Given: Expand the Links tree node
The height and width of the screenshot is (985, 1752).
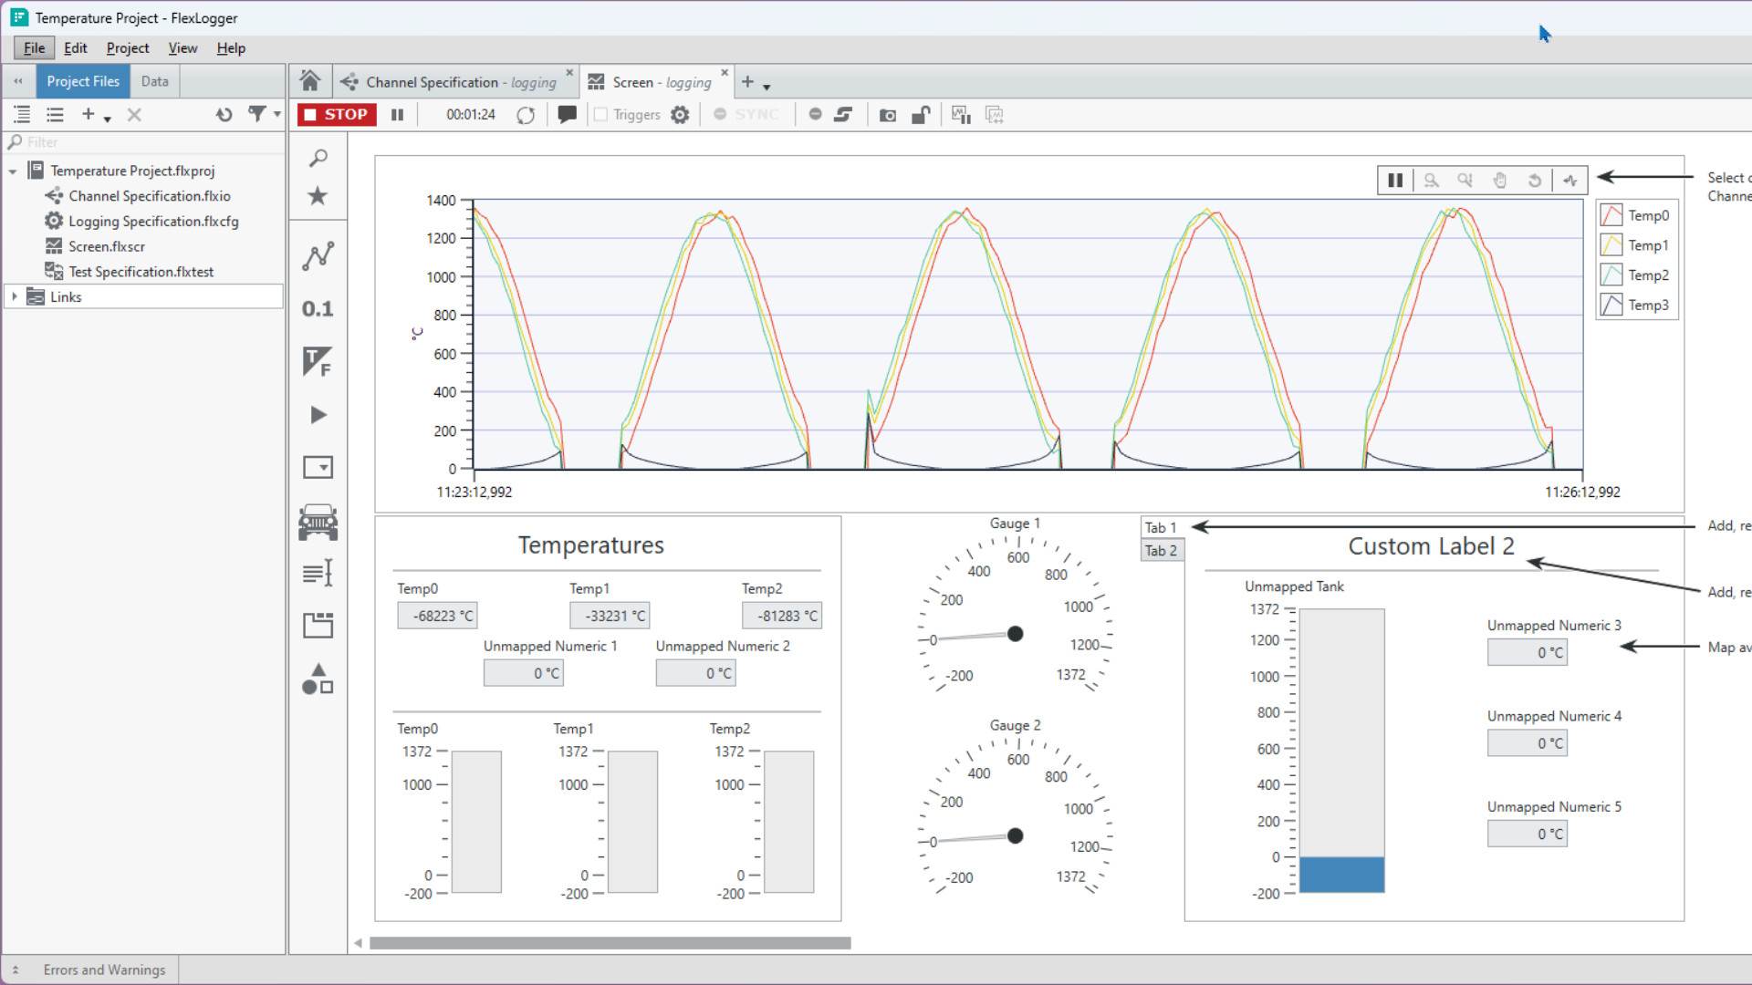Looking at the screenshot, I should [15, 296].
